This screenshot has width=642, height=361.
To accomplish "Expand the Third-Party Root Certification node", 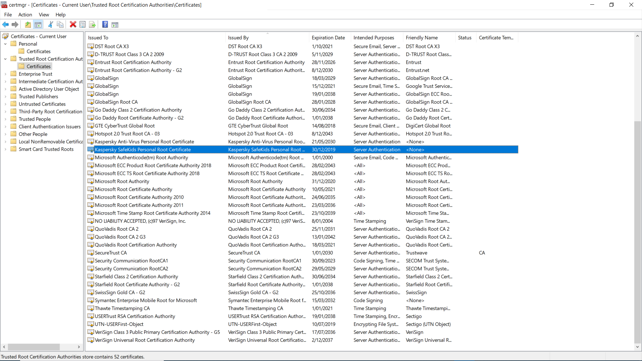I will click(x=5, y=112).
